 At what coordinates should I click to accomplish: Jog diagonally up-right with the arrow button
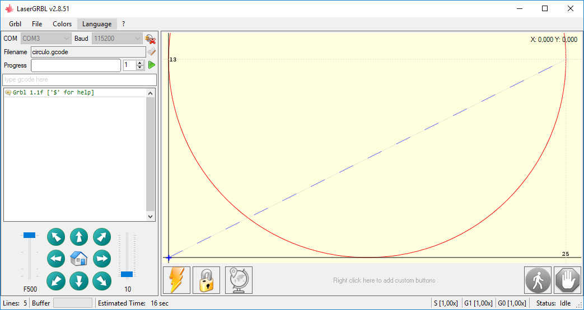click(x=102, y=237)
